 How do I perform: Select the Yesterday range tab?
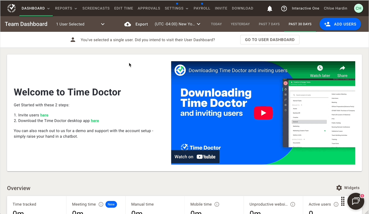click(x=240, y=24)
